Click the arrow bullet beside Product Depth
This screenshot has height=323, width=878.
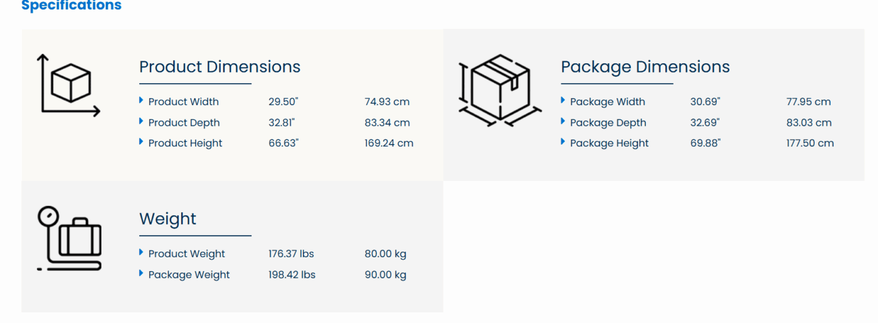click(x=141, y=121)
